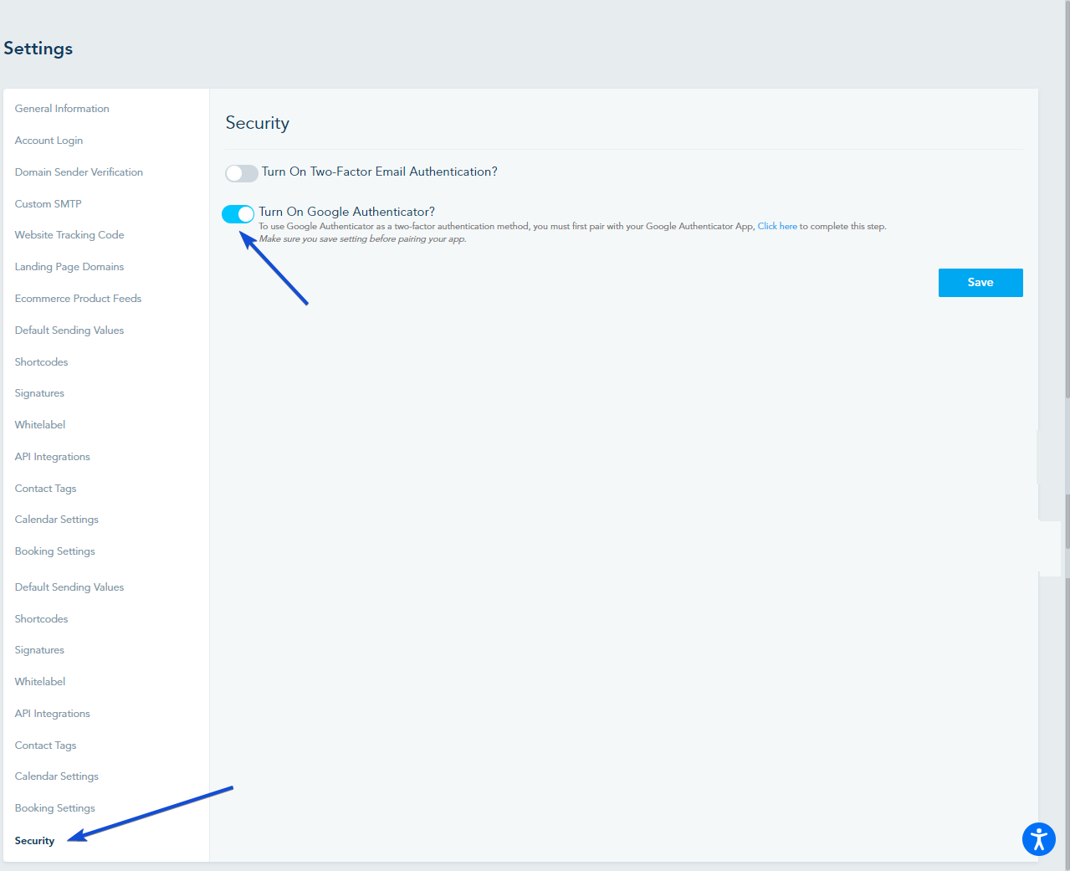
Task: Select Ecommerce Product Feeds
Action: click(x=78, y=299)
